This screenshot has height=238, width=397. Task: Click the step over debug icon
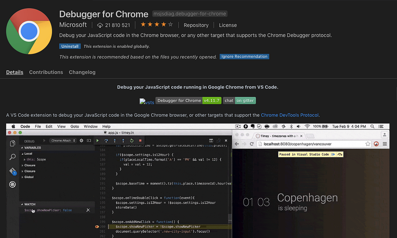coord(106,141)
